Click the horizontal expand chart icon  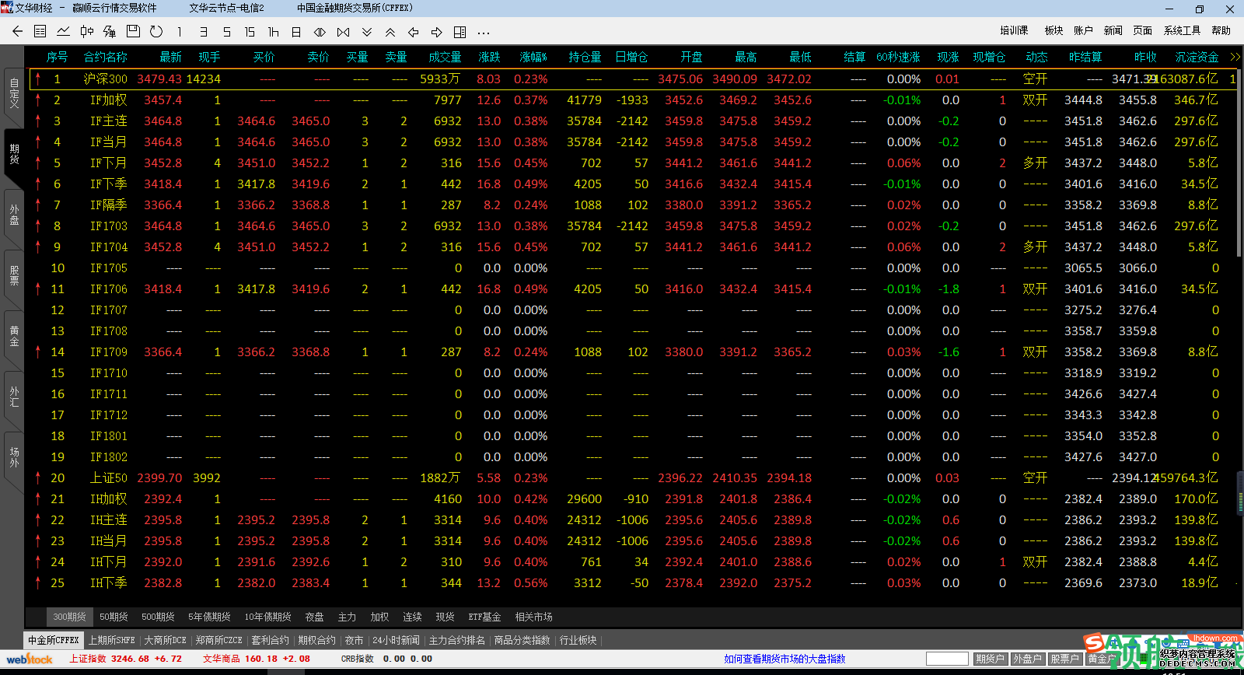(x=343, y=32)
